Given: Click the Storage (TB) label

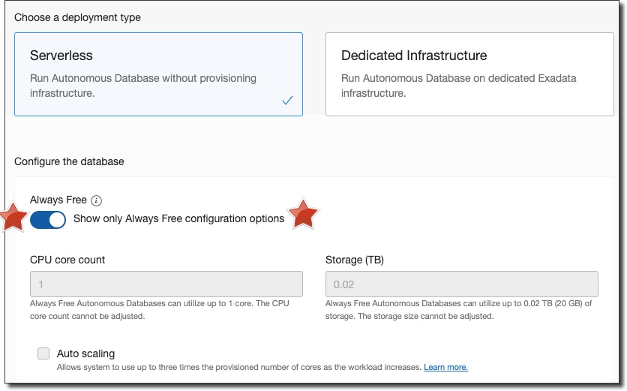Looking at the screenshot, I should (x=355, y=260).
